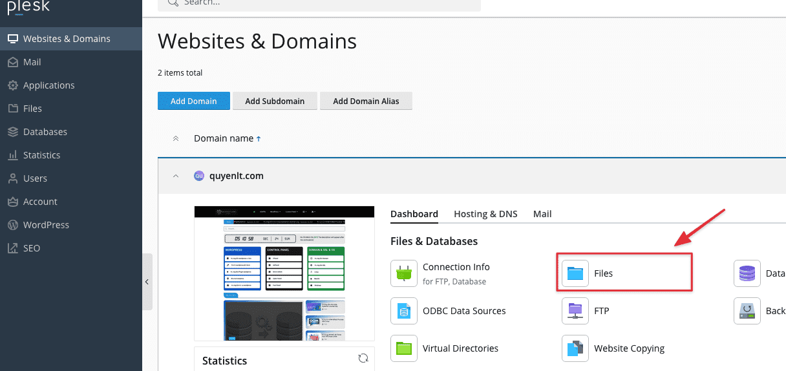Refresh the Statistics panel
The height and width of the screenshot is (371, 786).
(x=363, y=358)
